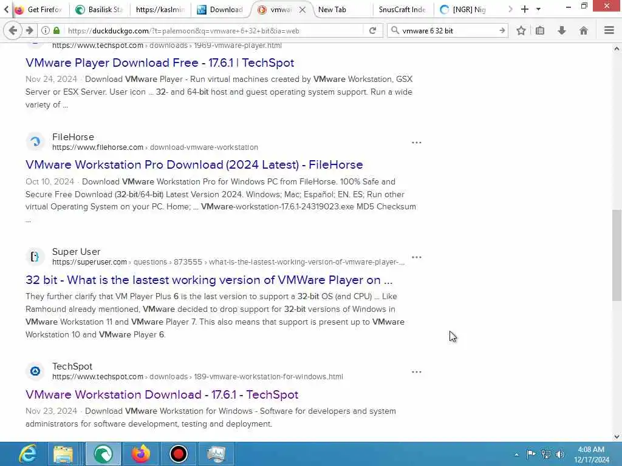Submit search with the go arrow
The height and width of the screenshot is (466, 622).
[x=502, y=30]
